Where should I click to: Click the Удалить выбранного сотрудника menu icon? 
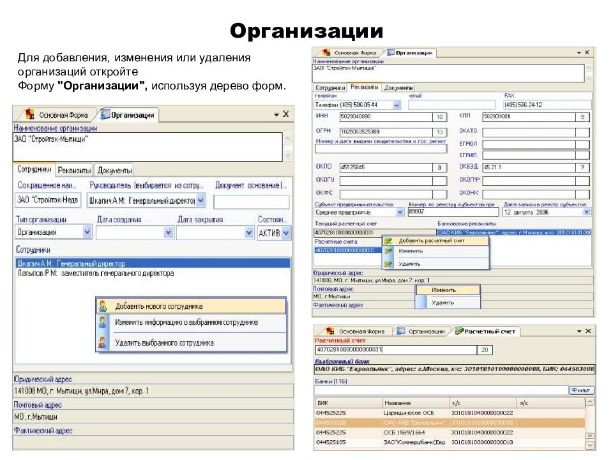103,342
